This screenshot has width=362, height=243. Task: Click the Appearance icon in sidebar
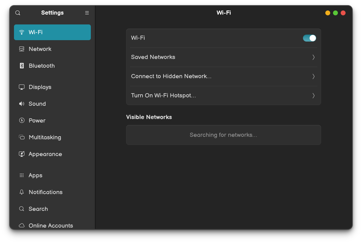click(22, 154)
